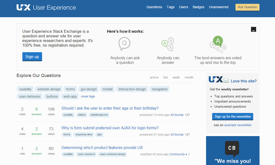Click the usability tag under birthday question
Screen dimensions: 275x165
[68, 115]
